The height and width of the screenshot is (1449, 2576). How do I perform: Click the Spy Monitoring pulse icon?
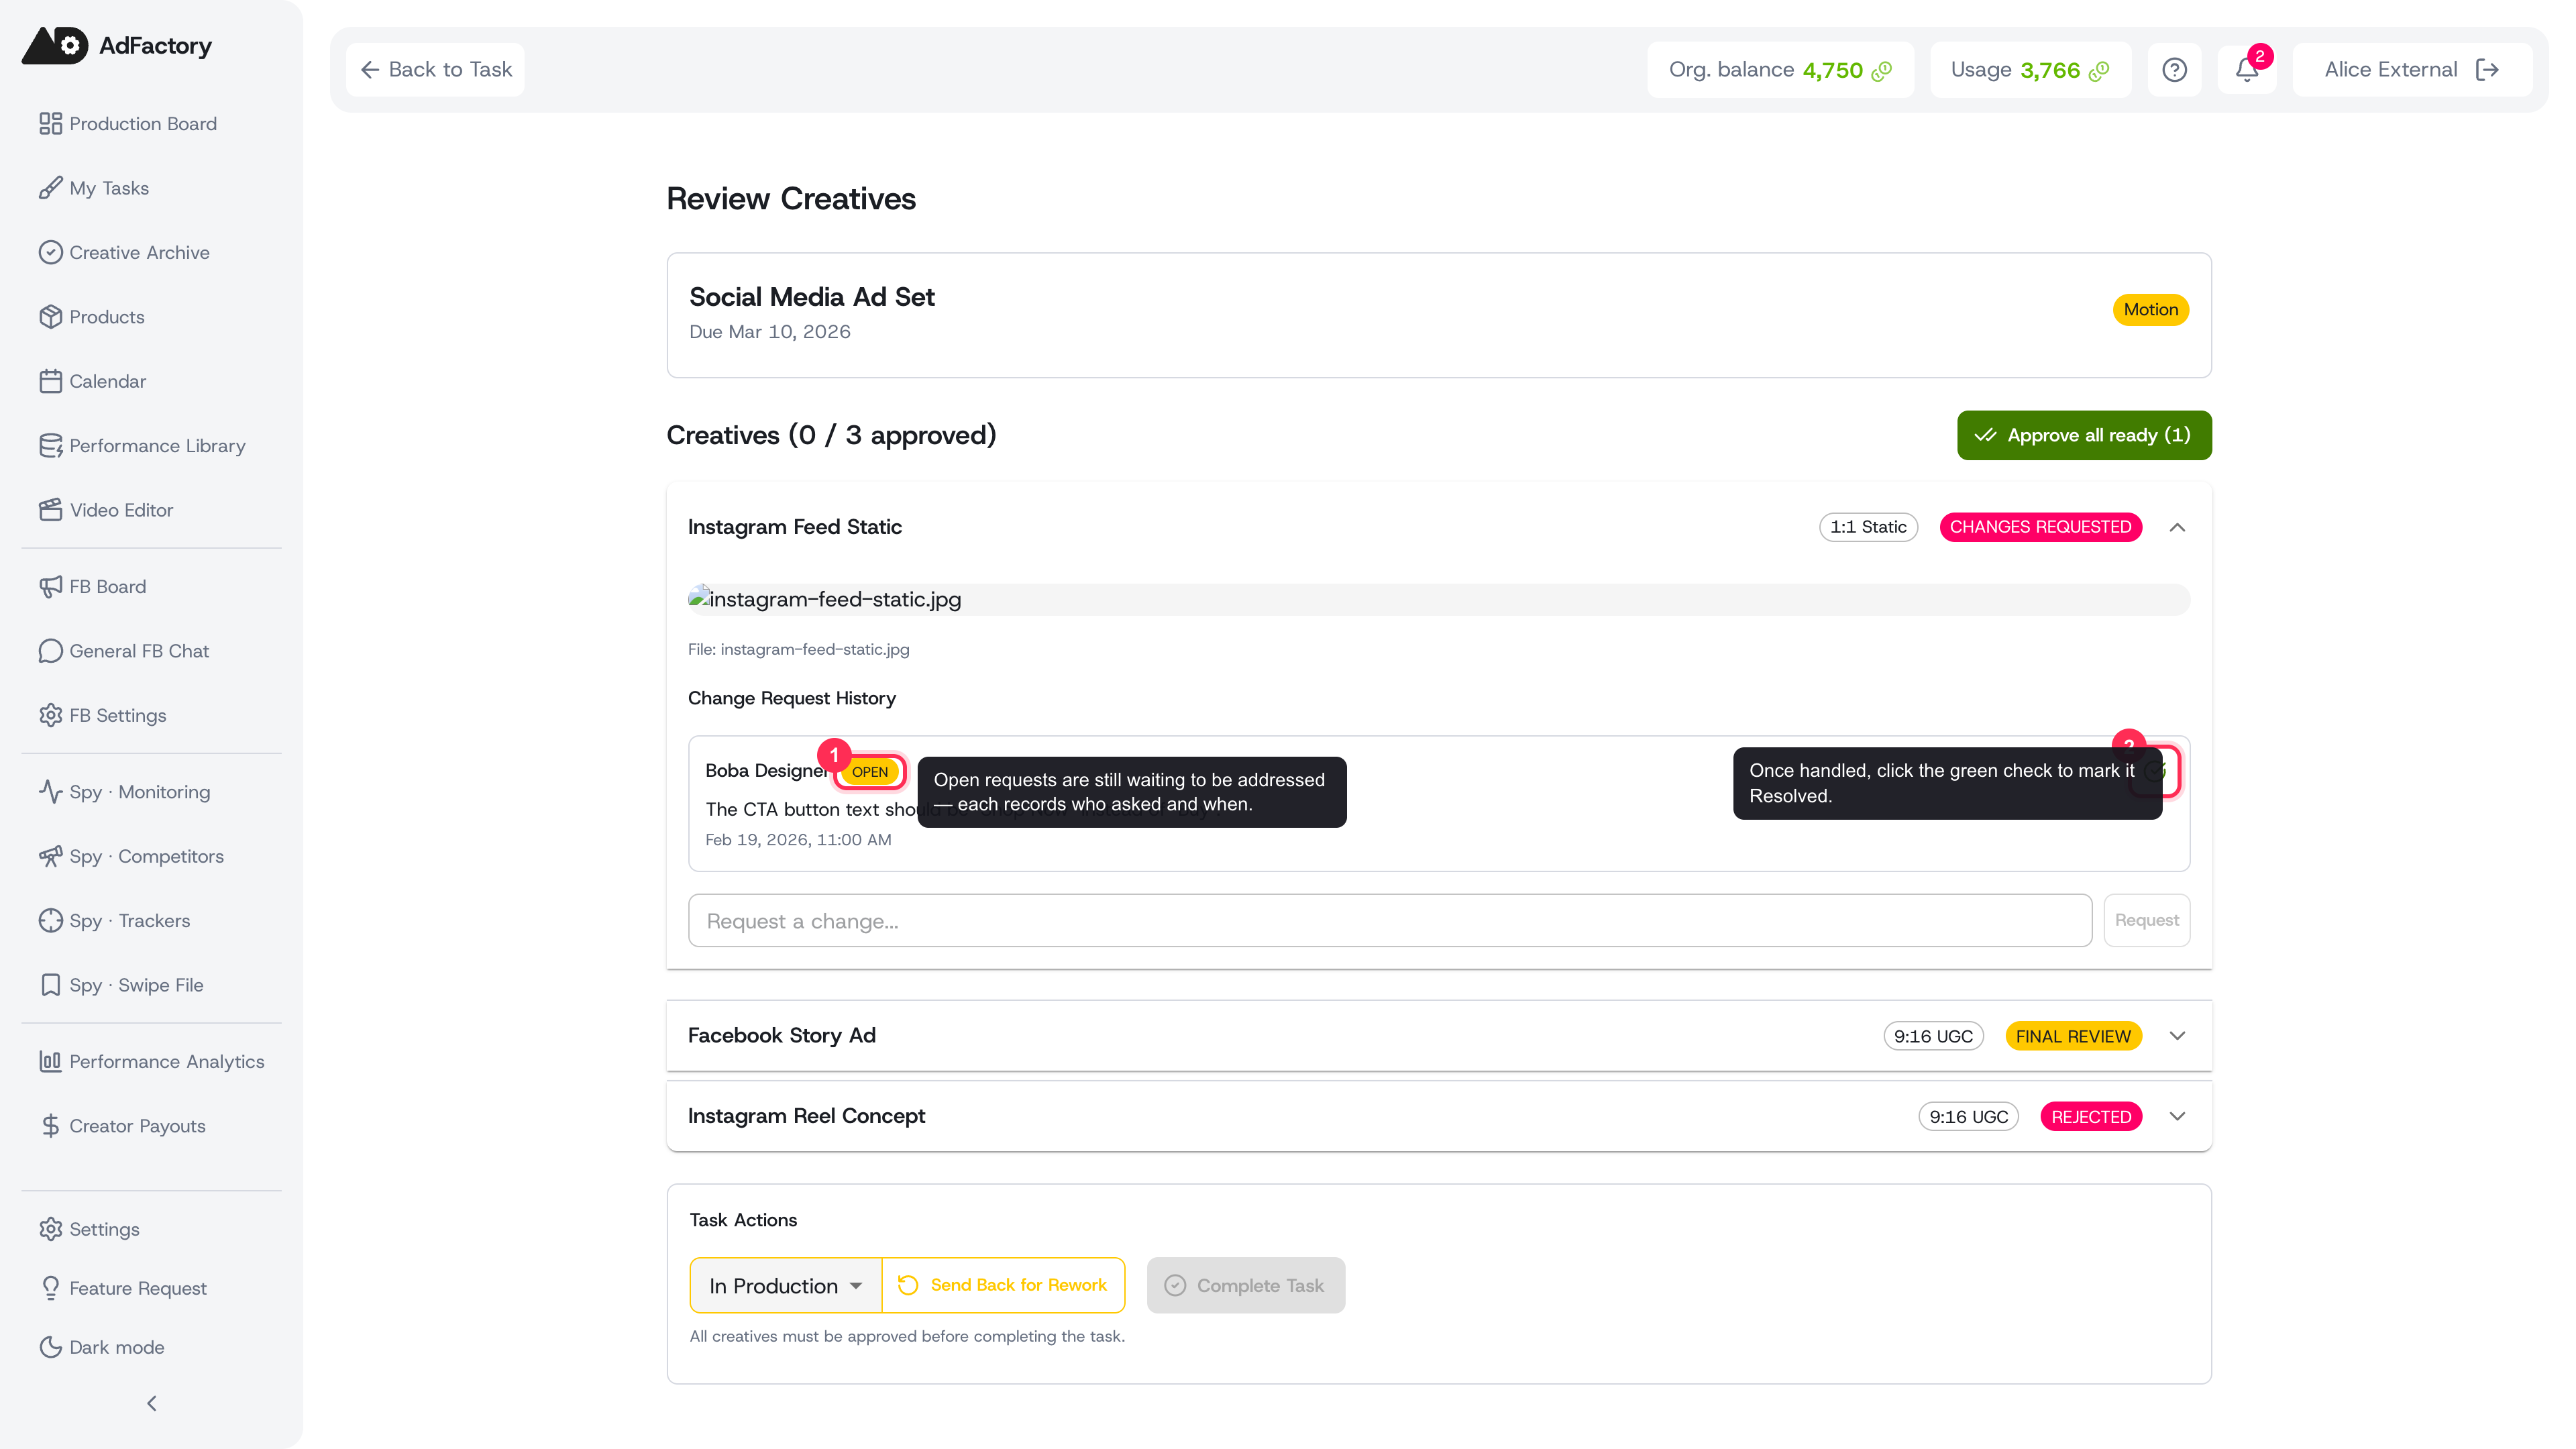pyautogui.click(x=50, y=792)
